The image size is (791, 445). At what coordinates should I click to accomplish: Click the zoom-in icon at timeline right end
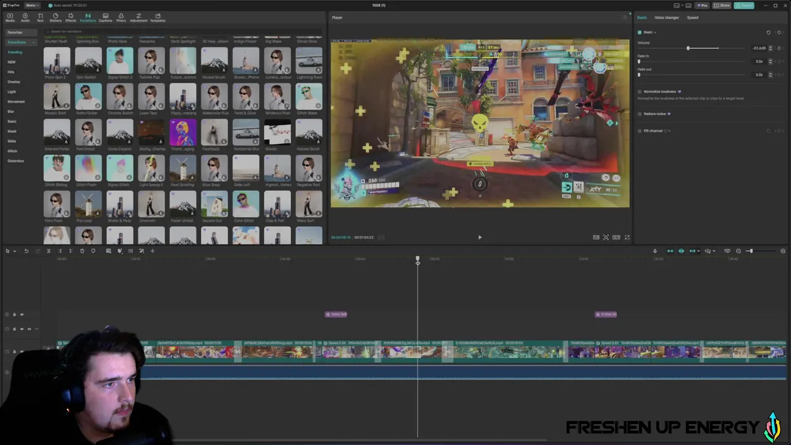click(783, 251)
